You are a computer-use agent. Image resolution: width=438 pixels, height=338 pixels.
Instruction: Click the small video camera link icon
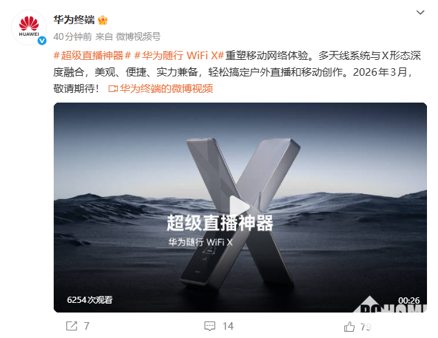(x=113, y=89)
